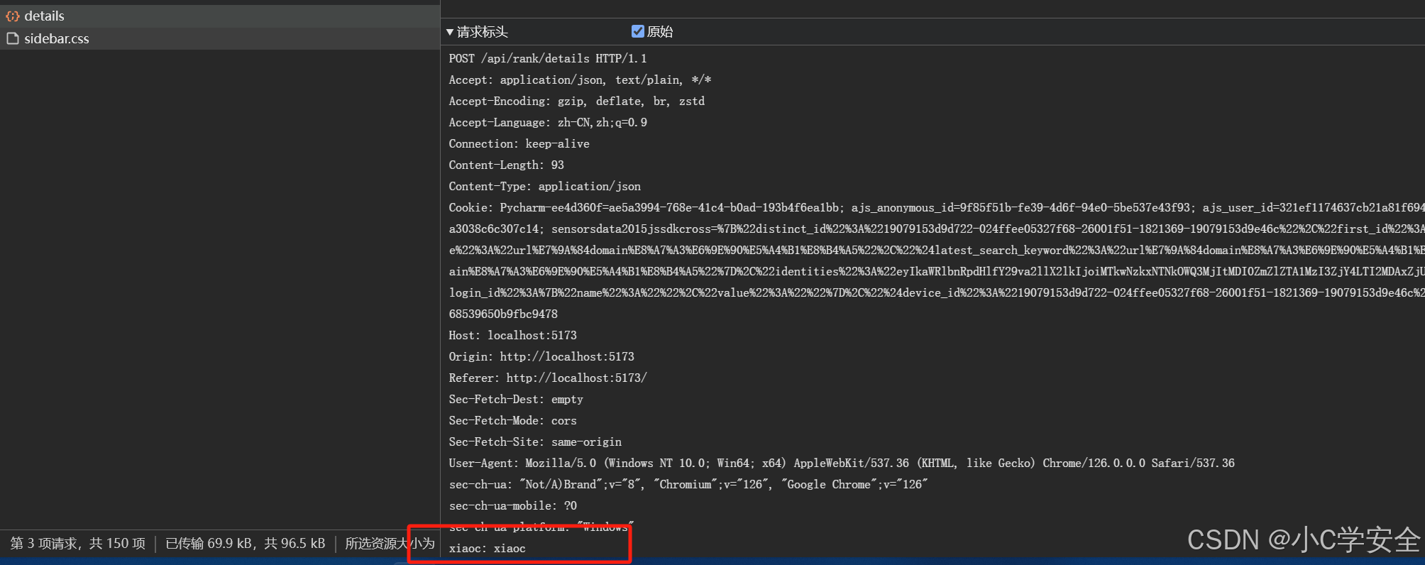Click the Cookie header first line
This screenshot has height=565, width=1425.
tap(936, 207)
